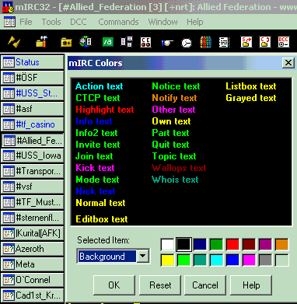
Task: Switch to the #asf channel
Action: click(x=33, y=109)
